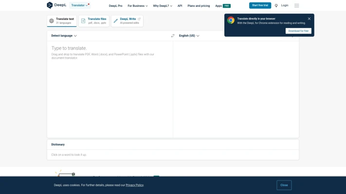Open the Privacy Policy link
This screenshot has height=194, width=346.
point(135,185)
